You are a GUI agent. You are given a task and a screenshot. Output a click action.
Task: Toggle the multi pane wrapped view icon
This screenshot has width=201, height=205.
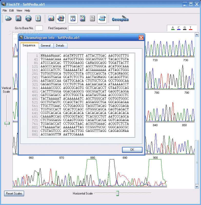[x=61, y=18]
